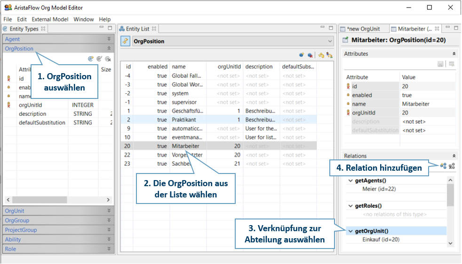
Task: Open the Help menu
Action: [104, 19]
